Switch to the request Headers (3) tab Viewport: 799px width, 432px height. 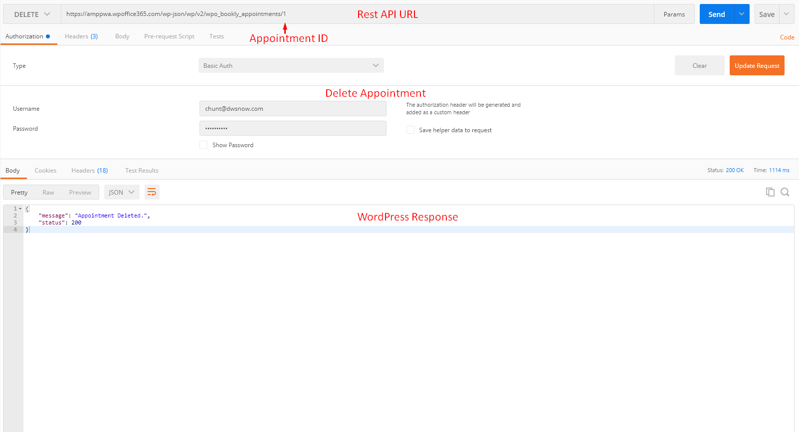(81, 36)
